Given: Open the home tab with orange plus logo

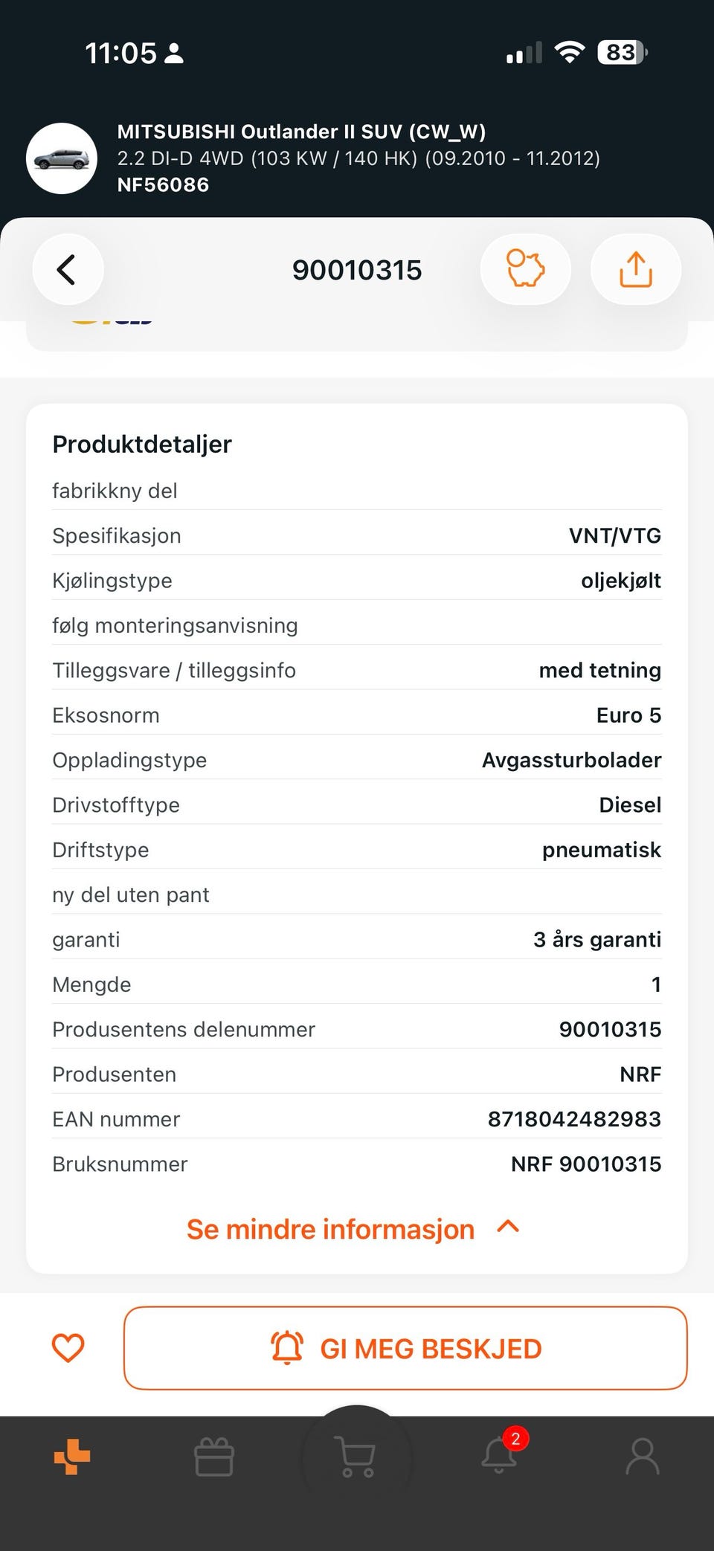Looking at the screenshot, I should click(x=72, y=1456).
